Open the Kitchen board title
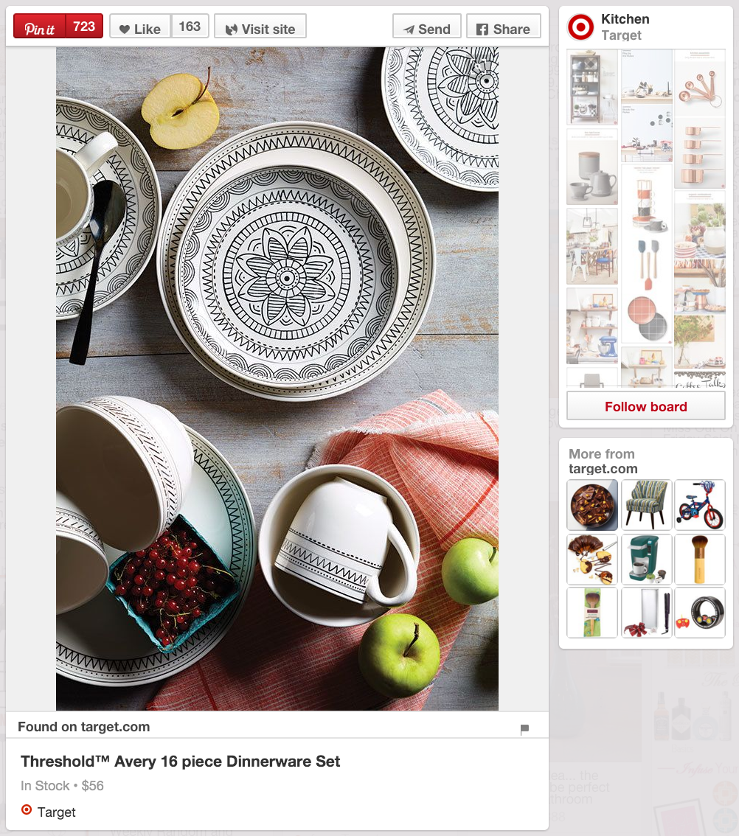This screenshot has height=836, width=739. 625,19
